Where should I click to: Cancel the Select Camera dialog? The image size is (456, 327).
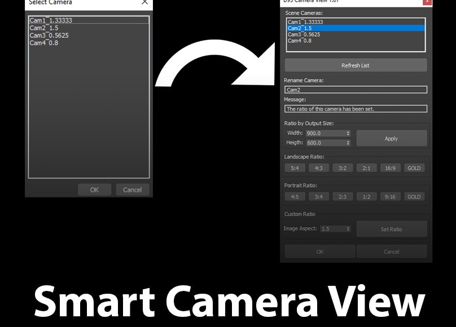(x=133, y=190)
